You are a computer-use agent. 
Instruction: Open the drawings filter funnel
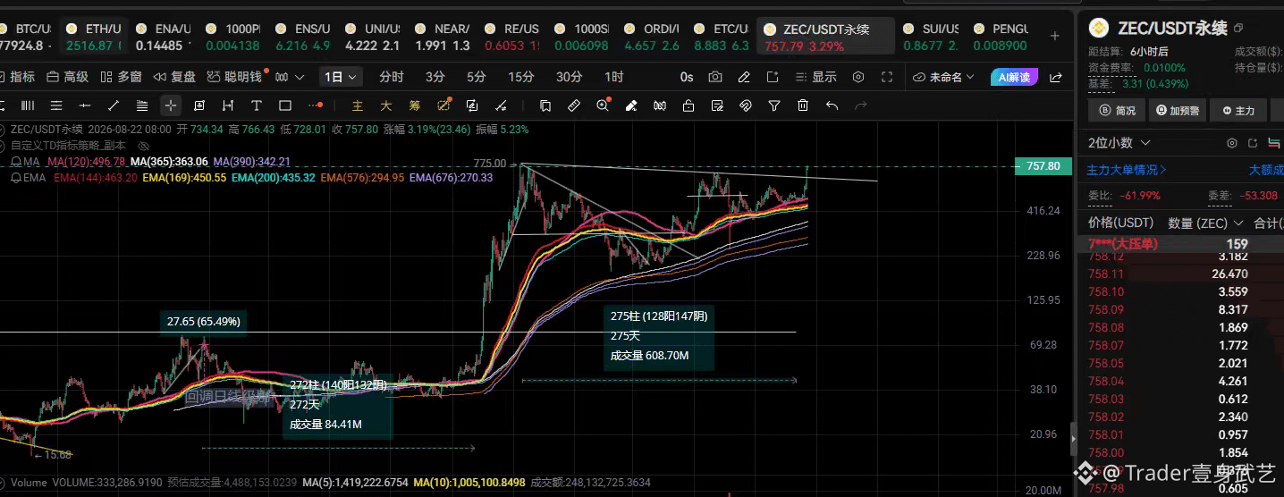[774, 105]
